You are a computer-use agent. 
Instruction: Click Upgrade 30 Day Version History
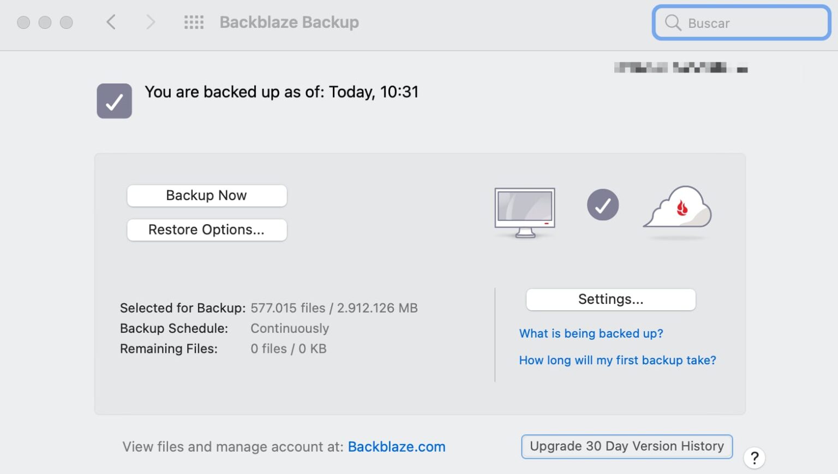pos(626,446)
